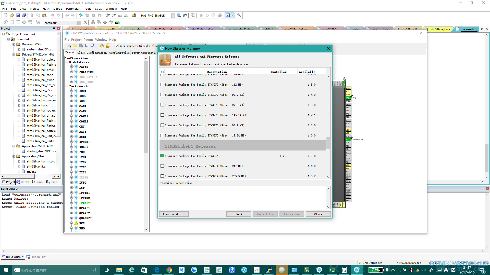The width and height of the screenshot is (490, 275).
Task: Open stm32l4xx_hal_gpio.c in the Project tree
Action: pyautogui.click(x=41, y=60)
